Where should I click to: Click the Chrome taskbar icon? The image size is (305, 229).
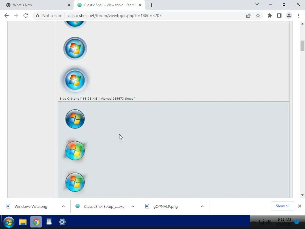pos(36,222)
